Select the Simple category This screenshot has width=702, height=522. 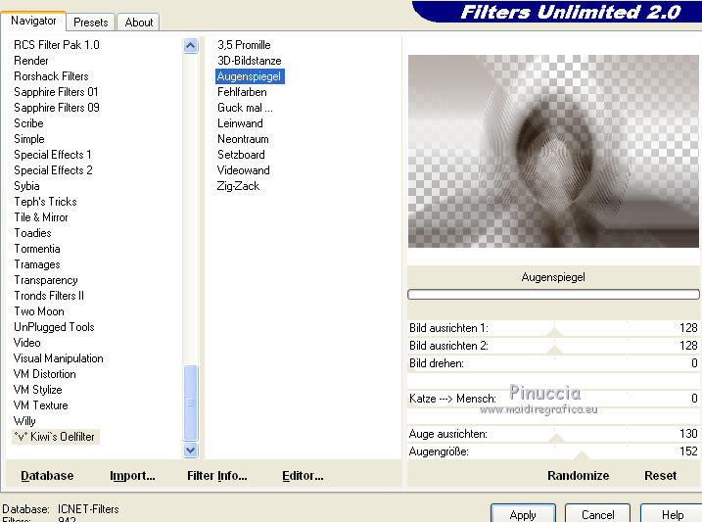(x=29, y=139)
